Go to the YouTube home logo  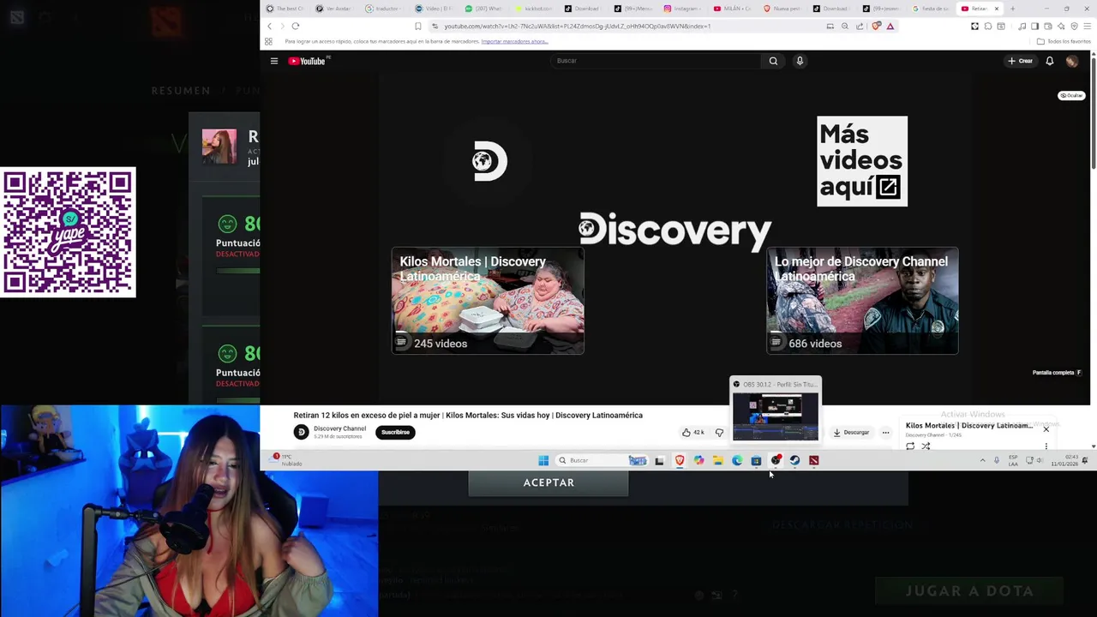click(x=309, y=61)
